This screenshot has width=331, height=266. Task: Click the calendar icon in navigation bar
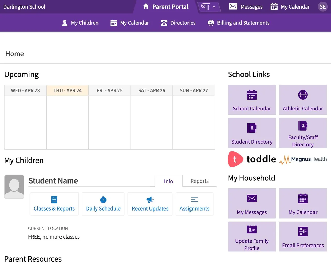coord(114,23)
